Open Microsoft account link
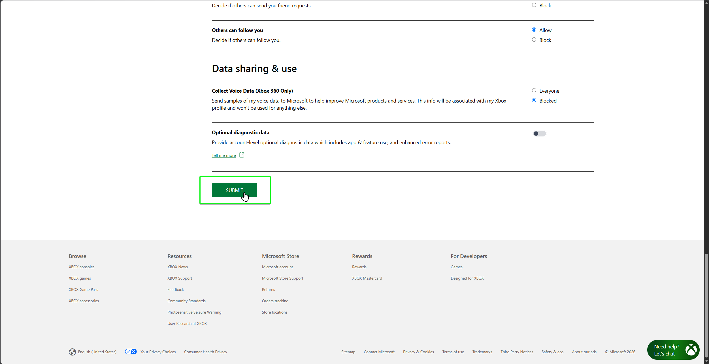709x364 pixels. click(277, 267)
